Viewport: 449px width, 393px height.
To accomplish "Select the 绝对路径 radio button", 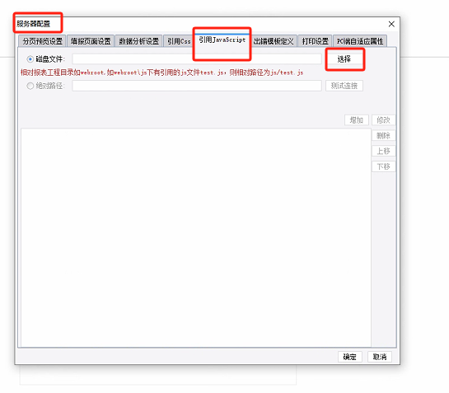I will 30,86.
